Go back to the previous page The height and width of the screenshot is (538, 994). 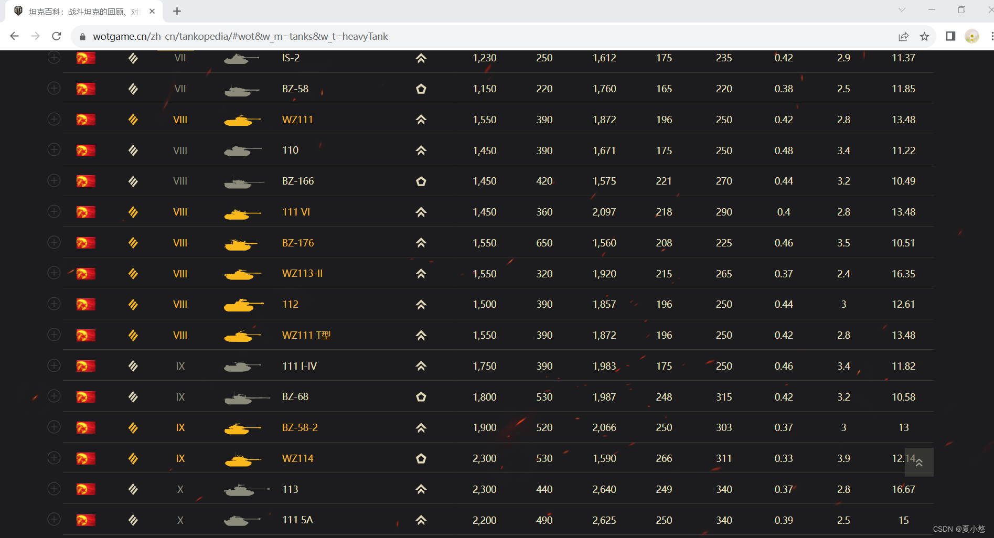[x=15, y=36]
